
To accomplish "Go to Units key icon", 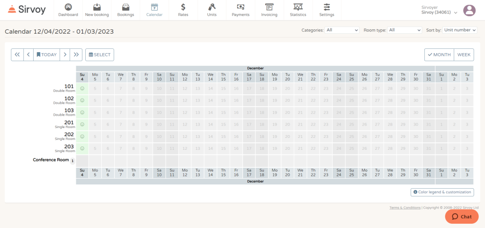I will [x=212, y=7].
